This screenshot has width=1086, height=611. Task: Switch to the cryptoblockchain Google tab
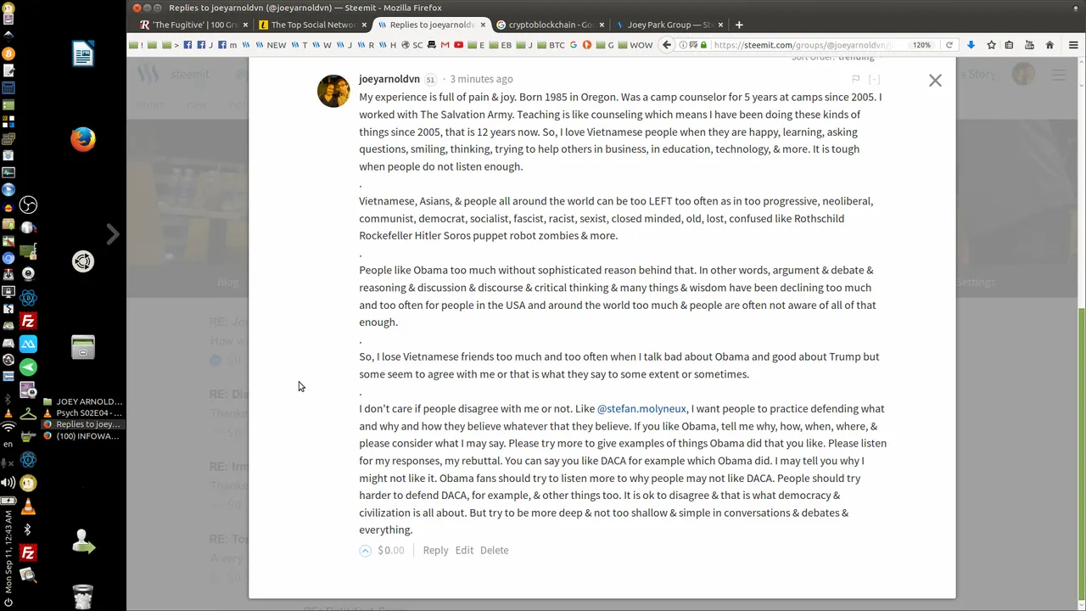(x=551, y=25)
